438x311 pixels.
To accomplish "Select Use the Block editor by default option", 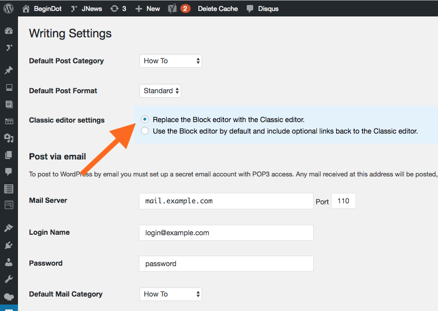I will coord(145,131).
